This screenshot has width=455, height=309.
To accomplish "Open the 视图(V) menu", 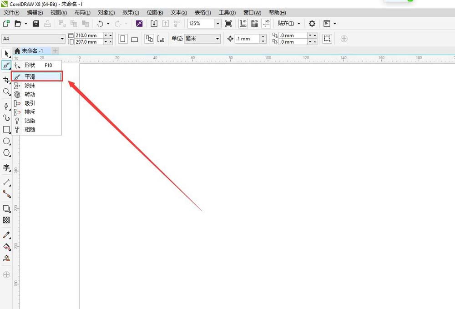I will tap(59, 12).
